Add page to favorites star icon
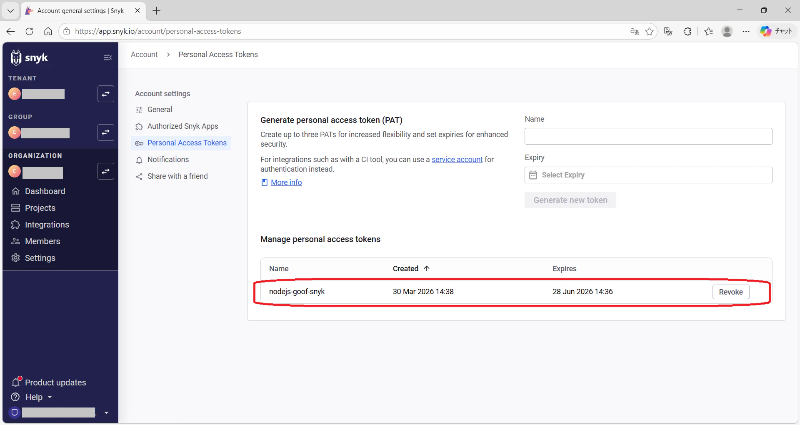 tap(649, 31)
